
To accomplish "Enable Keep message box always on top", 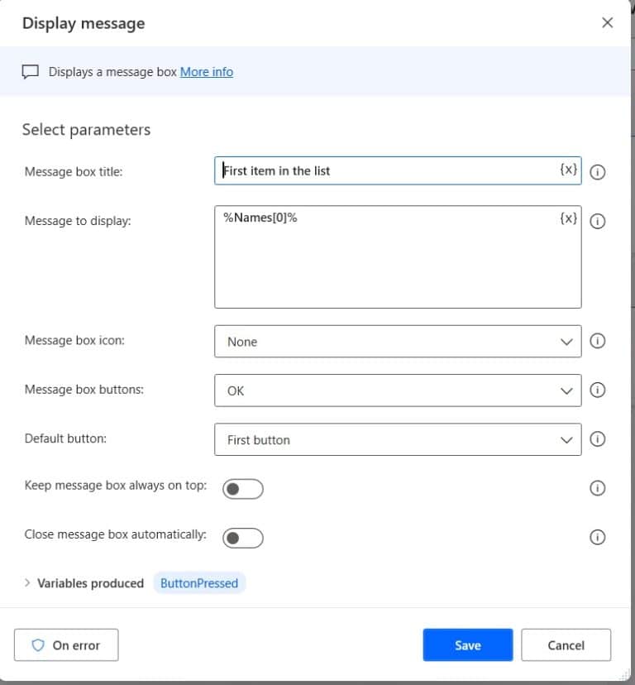I will pos(243,489).
